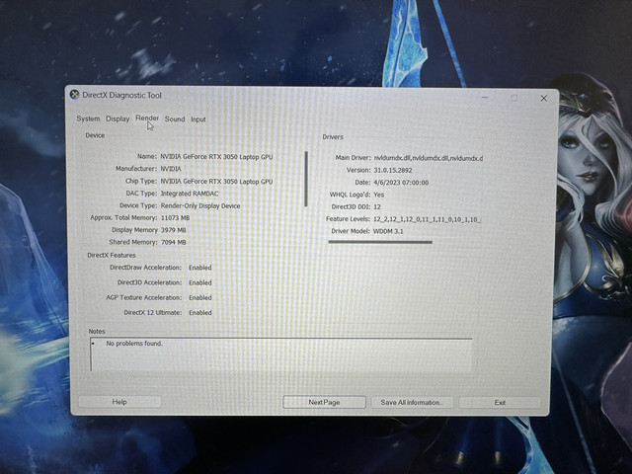Click the Device group label
This screenshot has height=474, width=632.
coord(95,135)
